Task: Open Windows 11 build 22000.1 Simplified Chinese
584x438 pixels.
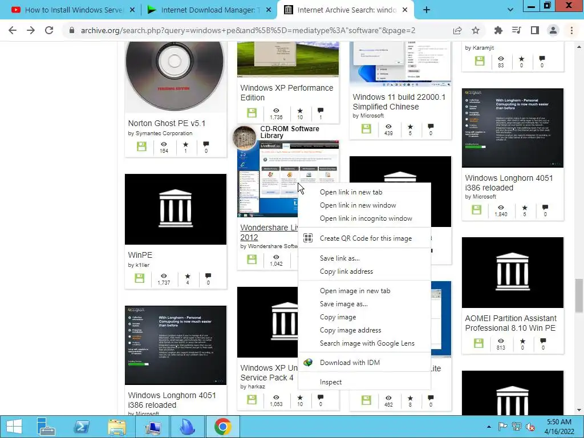Action: click(x=399, y=102)
